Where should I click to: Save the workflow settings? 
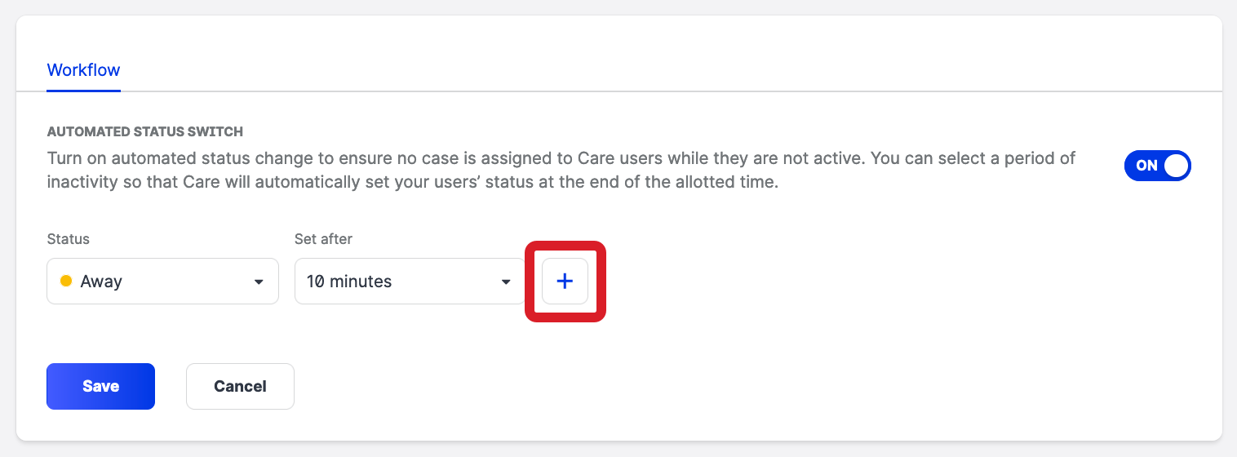click(x=100, y=386)
